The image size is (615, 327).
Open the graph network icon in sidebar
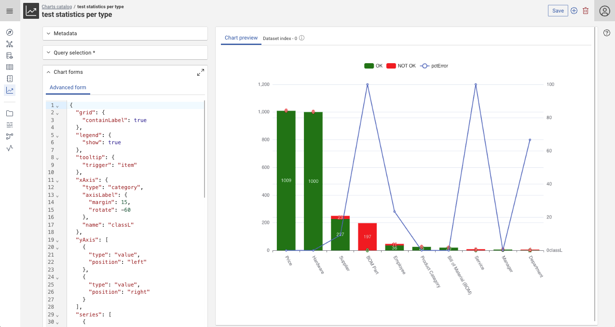(10, 44)
